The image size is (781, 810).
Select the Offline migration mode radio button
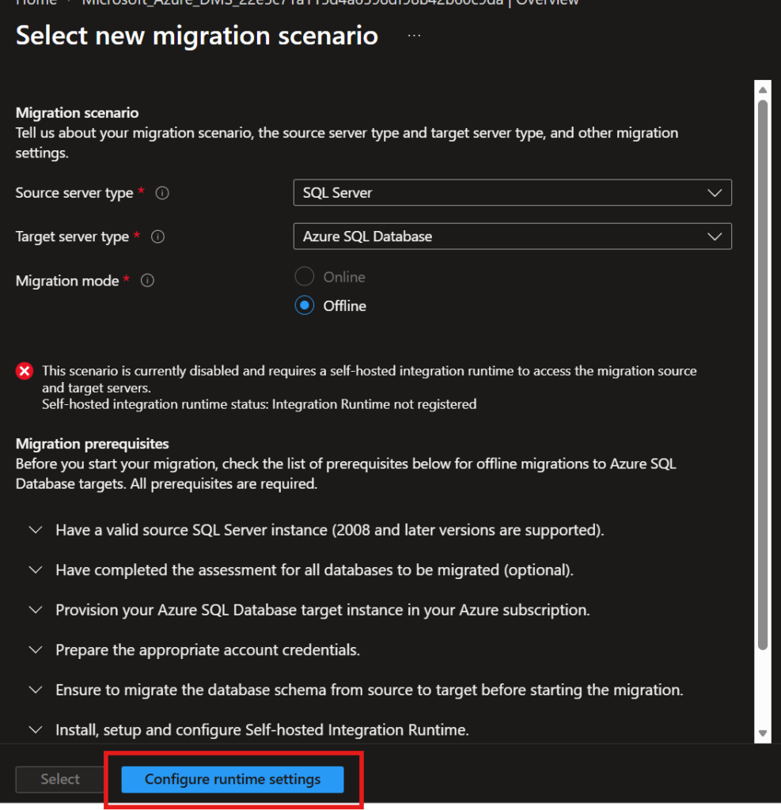[305, 305]
